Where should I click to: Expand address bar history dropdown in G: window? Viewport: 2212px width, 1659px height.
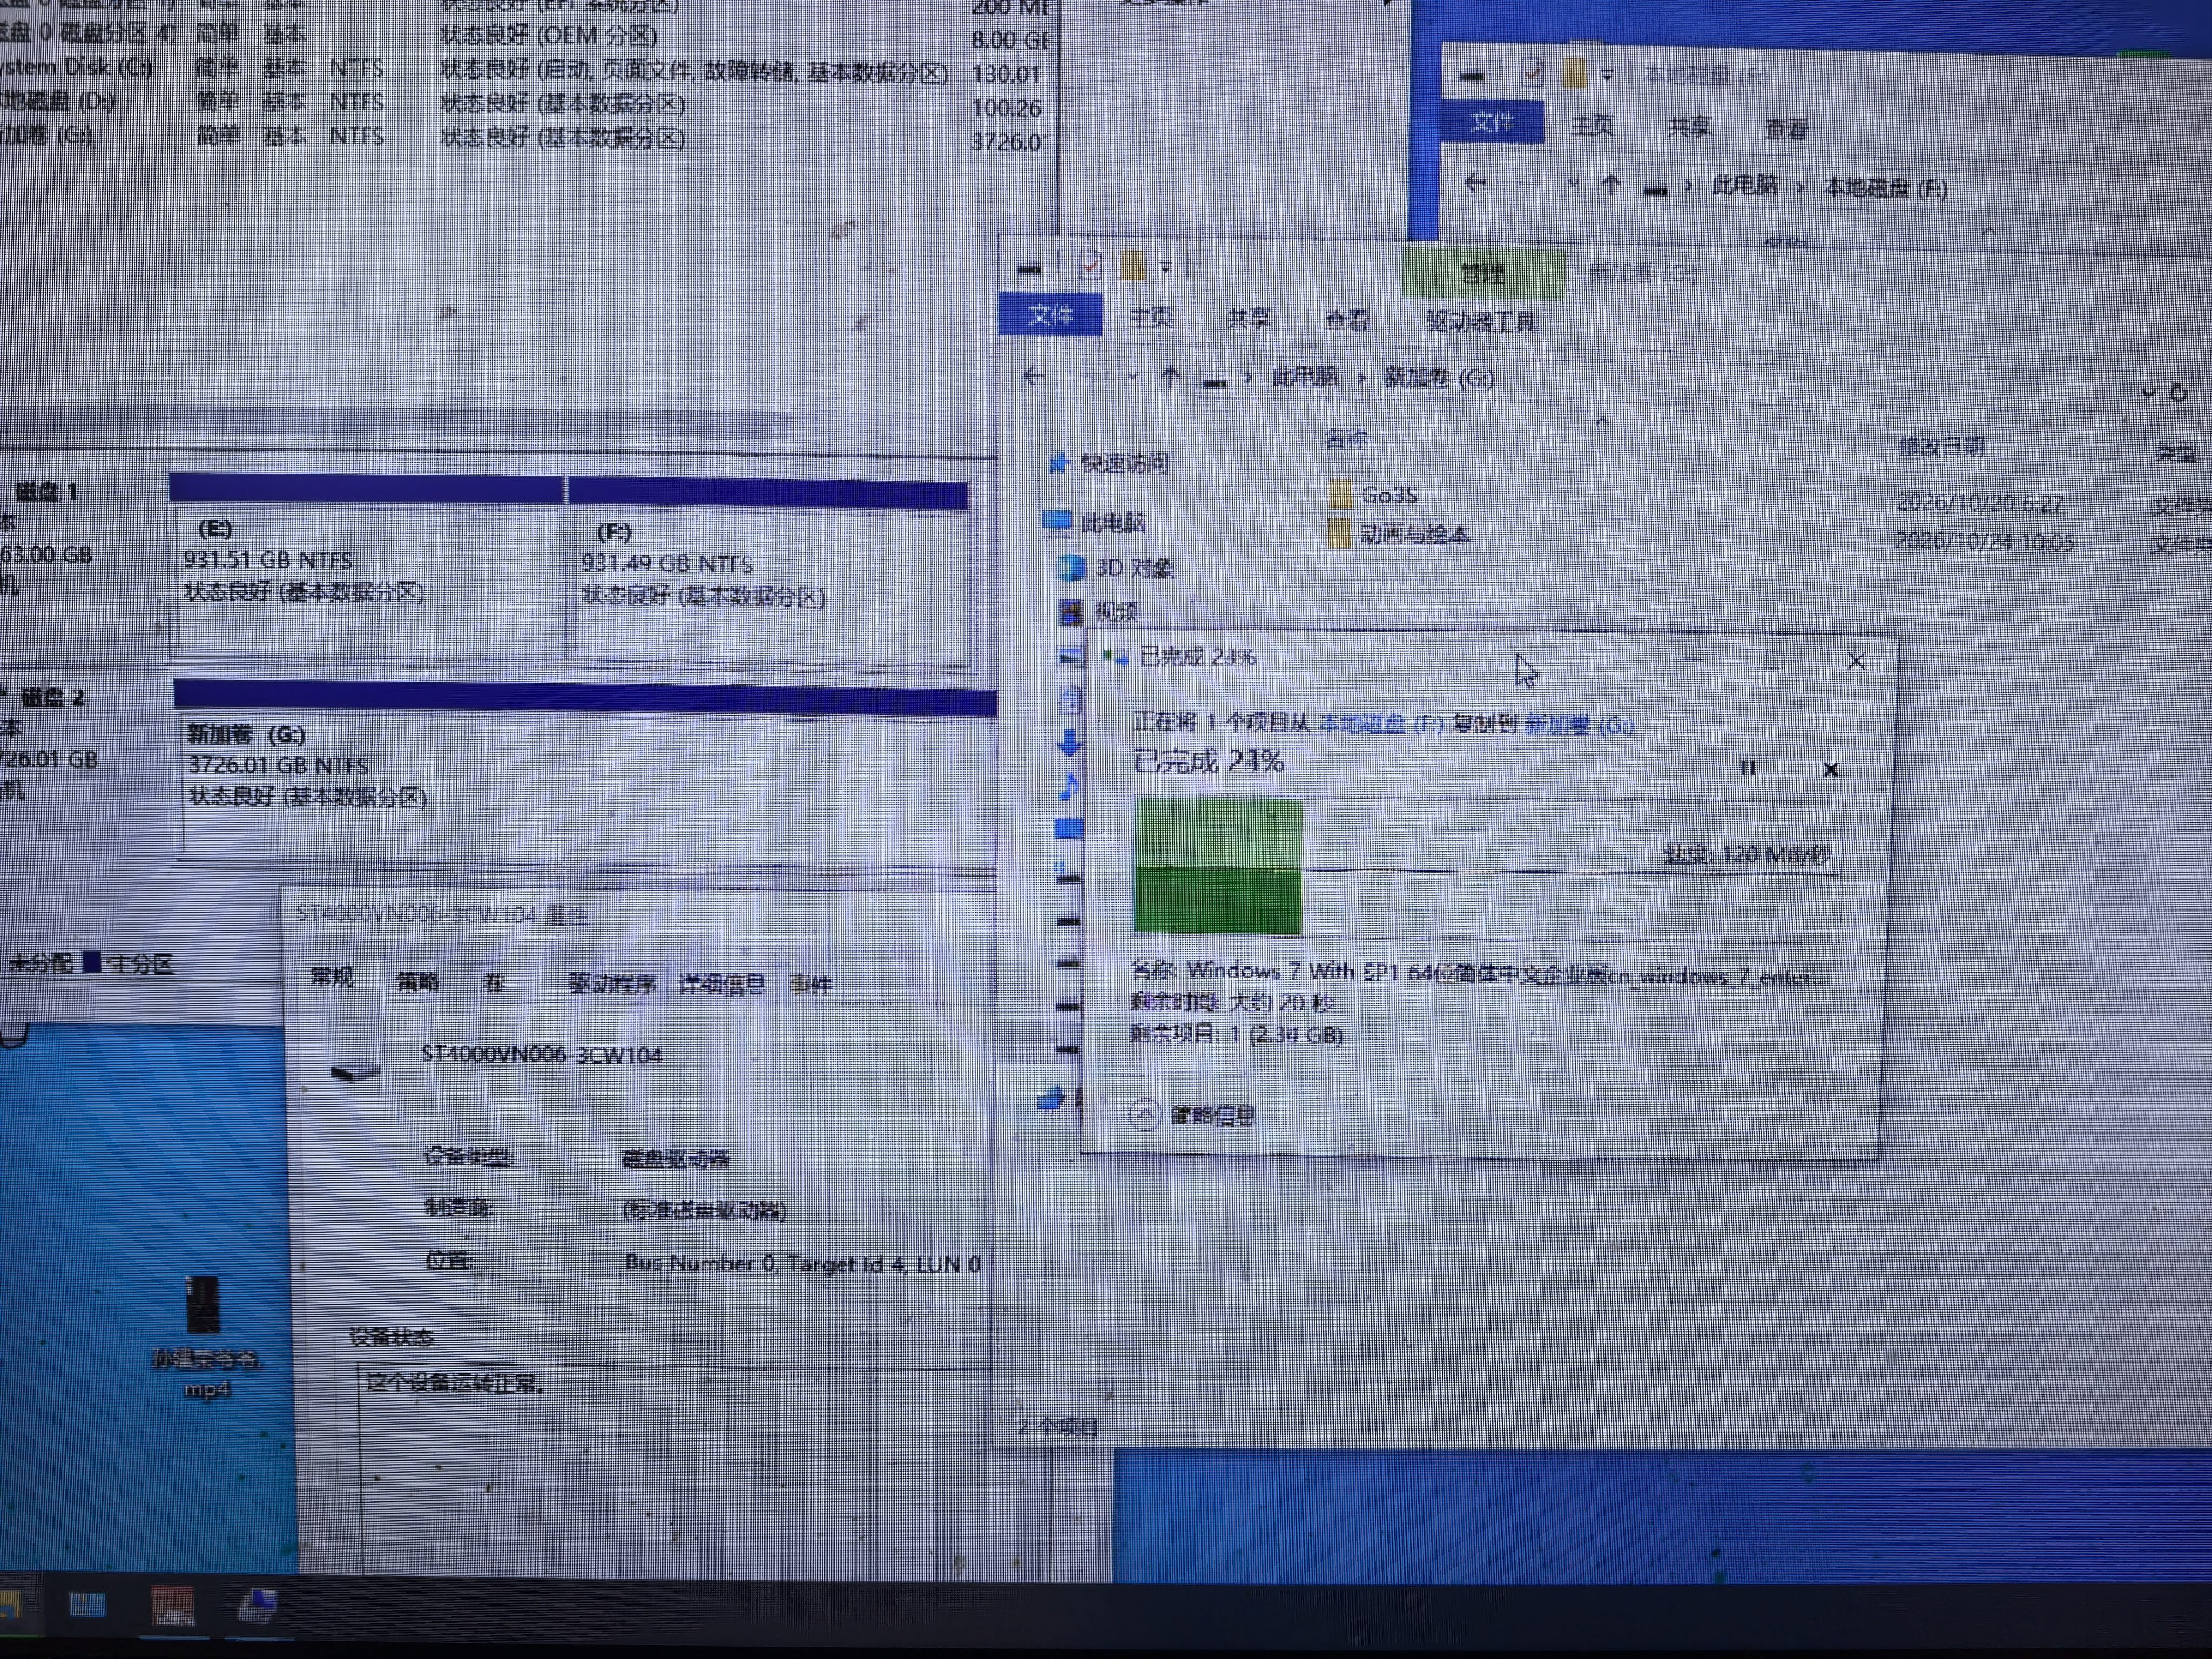click(2148, 393)
